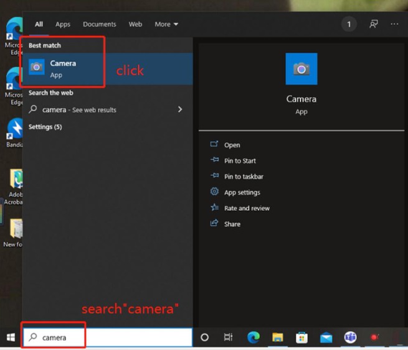Open the three-dots options menu
This screenshot has width=408, height=350.
[394, 24]
